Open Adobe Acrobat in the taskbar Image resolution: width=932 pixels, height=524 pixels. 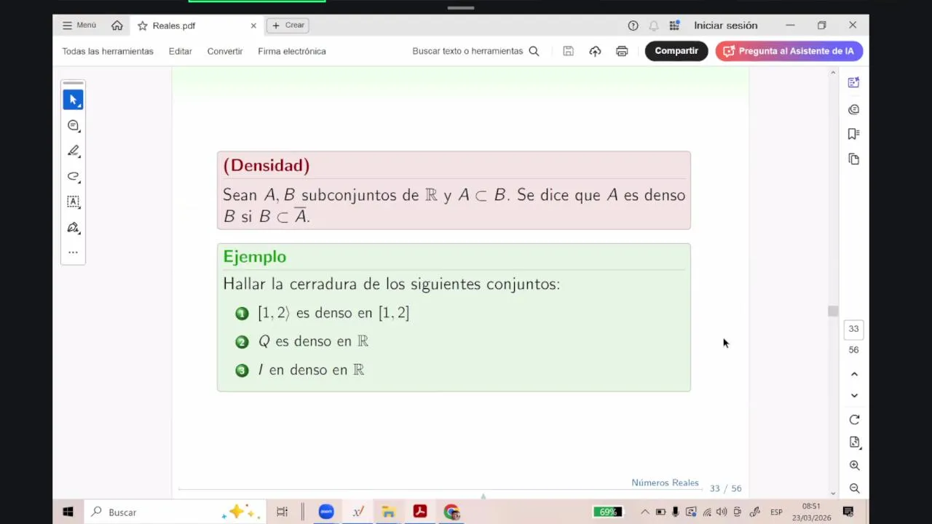[x=420, y=512]
